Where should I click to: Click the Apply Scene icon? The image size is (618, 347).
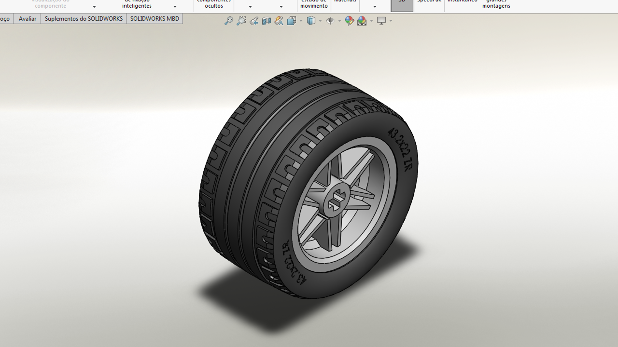[362, 21]
